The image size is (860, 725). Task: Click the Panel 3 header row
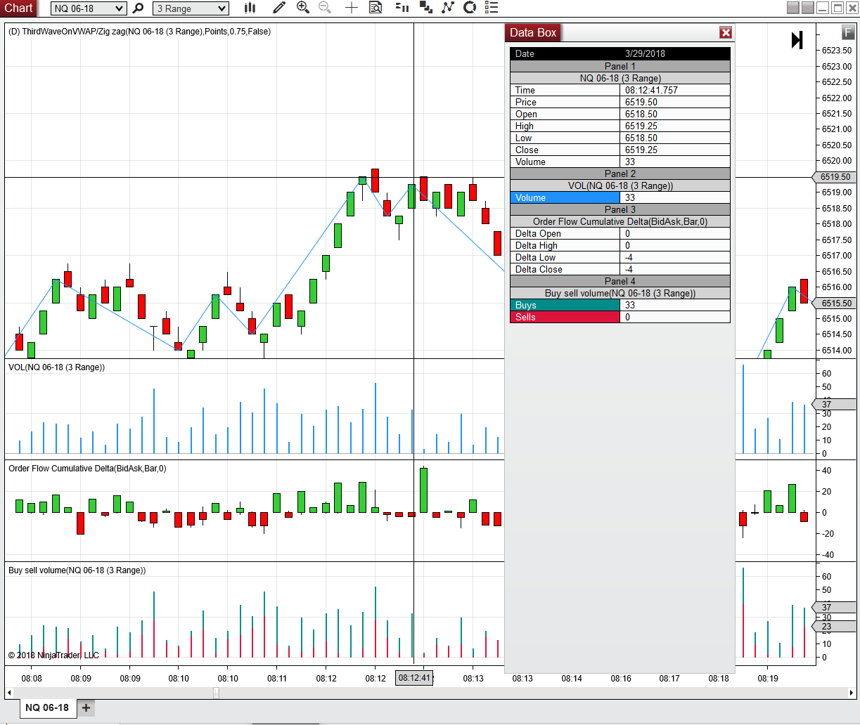tap(620, 209)
